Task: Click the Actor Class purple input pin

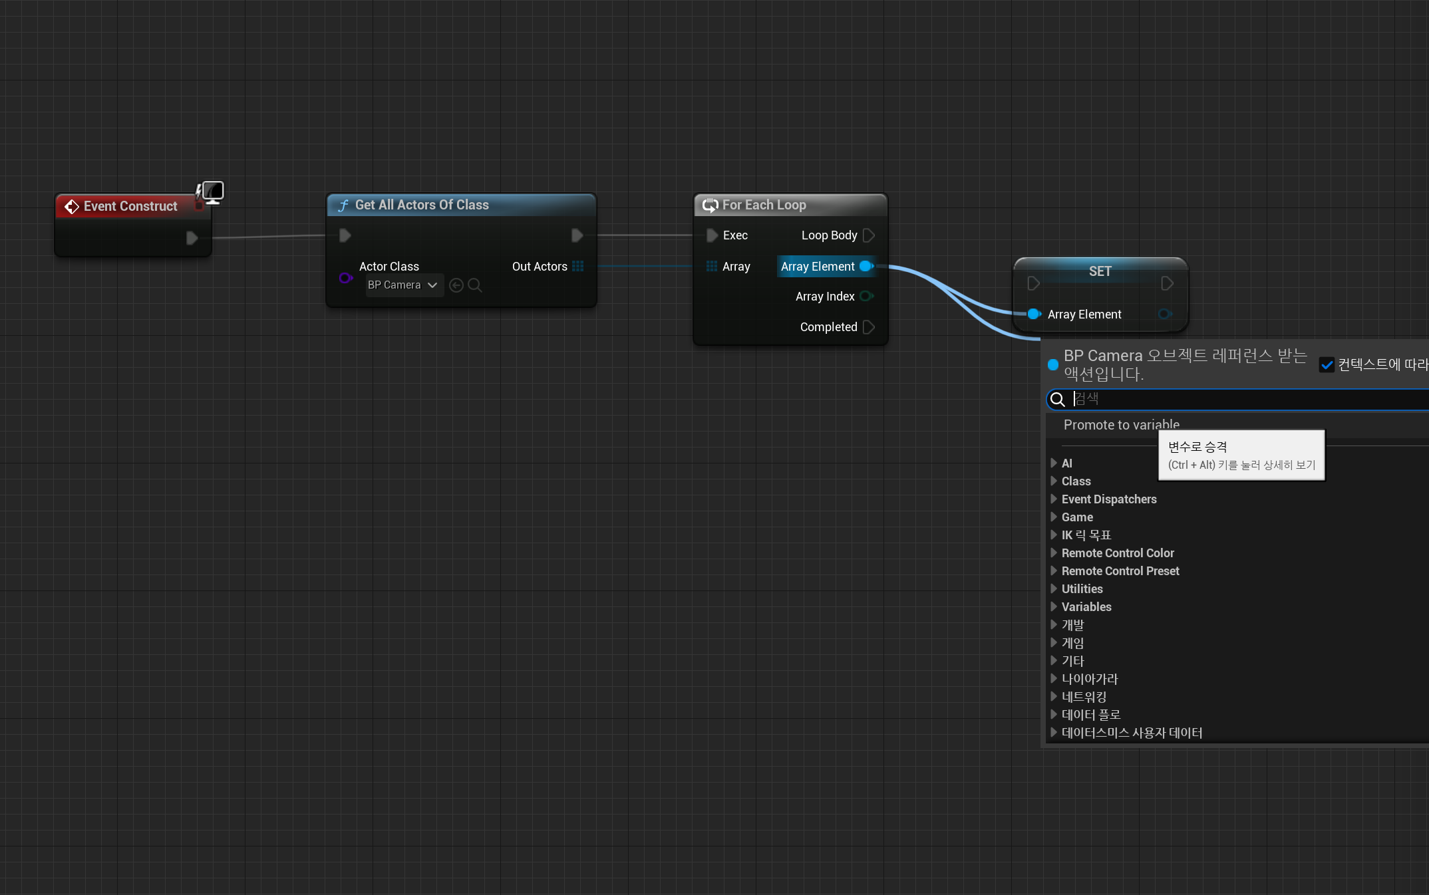Action: [x=345, y=278]
